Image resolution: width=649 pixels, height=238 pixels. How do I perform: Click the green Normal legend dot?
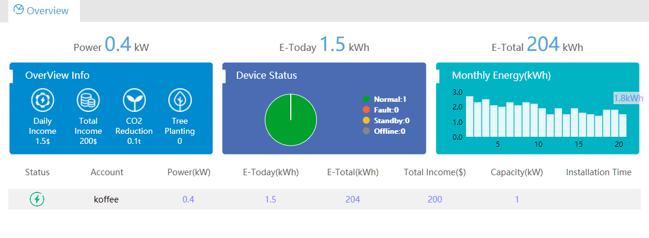[x=367, y=99]
